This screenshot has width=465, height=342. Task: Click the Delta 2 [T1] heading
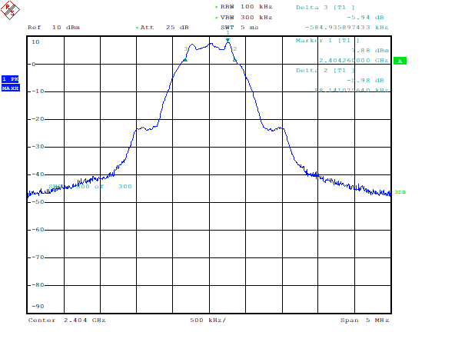click(x=325, y=70)
